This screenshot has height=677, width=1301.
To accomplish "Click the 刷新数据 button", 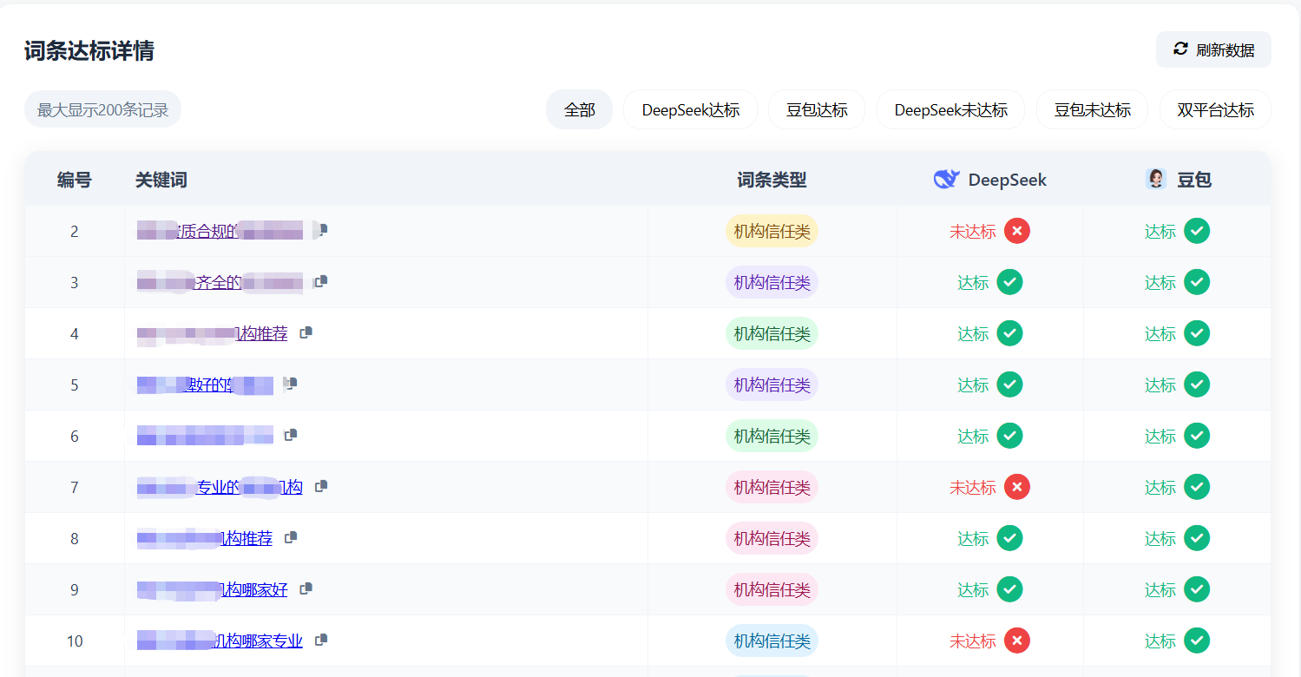I will pos(1212,49).
